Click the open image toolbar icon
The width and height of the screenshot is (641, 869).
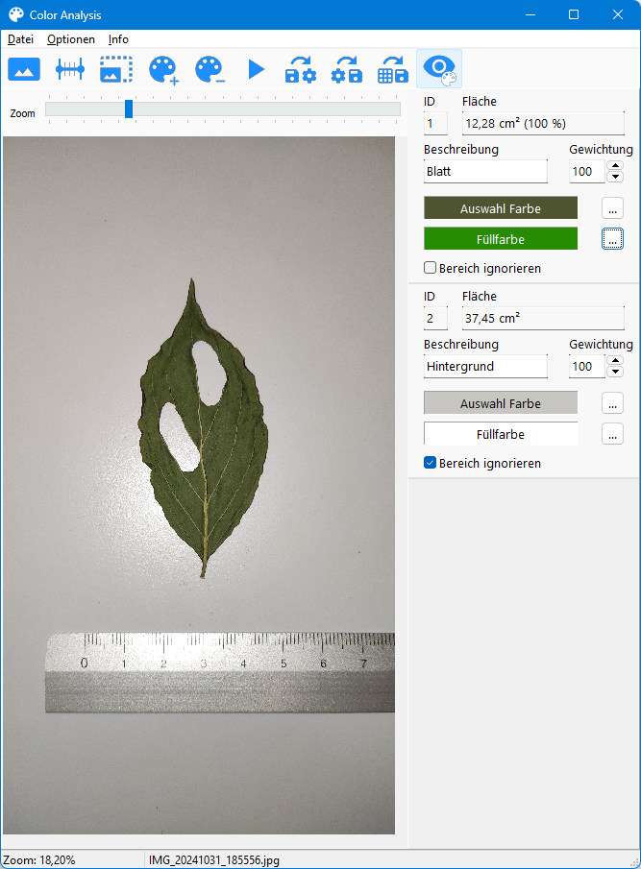pos(24,69)
